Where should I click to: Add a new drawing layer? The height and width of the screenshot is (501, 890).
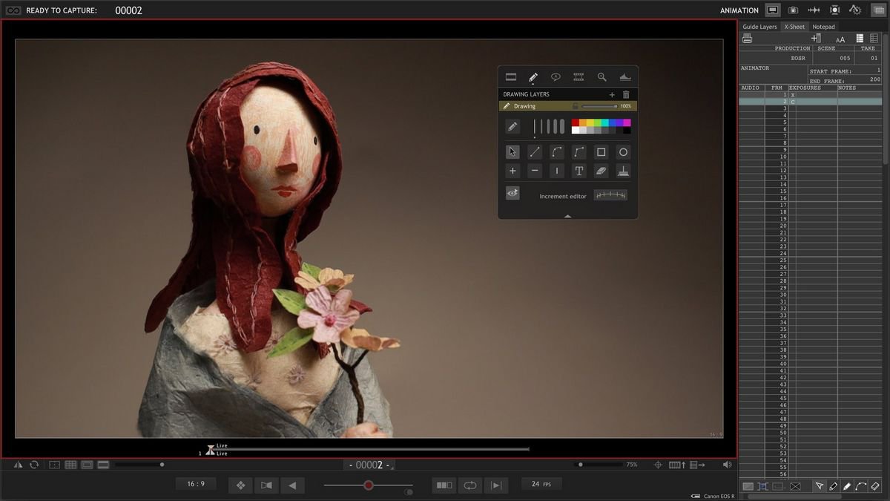click(x=612, y=94)
